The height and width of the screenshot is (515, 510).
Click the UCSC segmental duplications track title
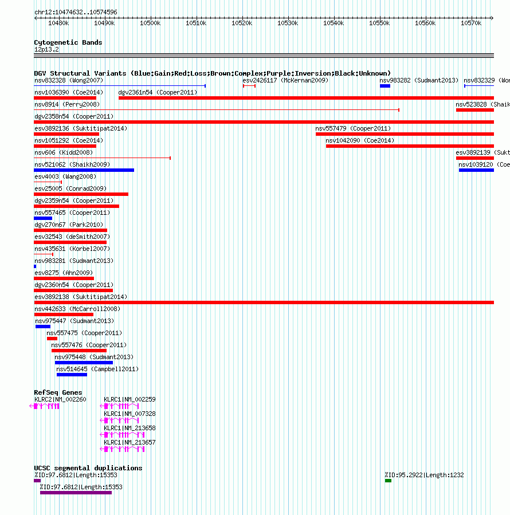point(88,468)
